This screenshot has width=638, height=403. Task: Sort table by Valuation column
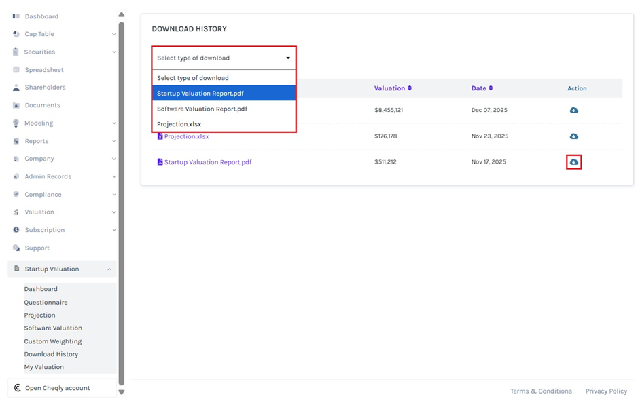click(x=393, y=88)
